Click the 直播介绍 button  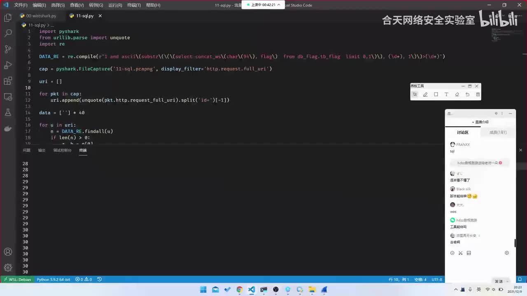pos(480,122)
